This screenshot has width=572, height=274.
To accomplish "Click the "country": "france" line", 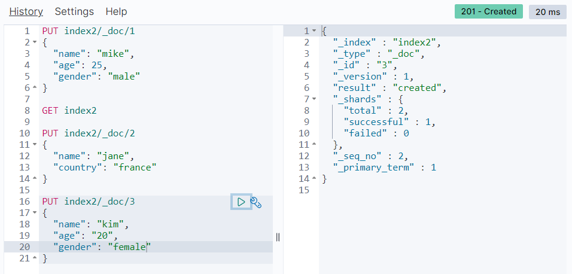I will click(x=105, y=168).
